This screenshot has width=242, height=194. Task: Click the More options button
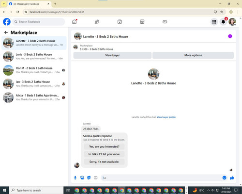193,55
